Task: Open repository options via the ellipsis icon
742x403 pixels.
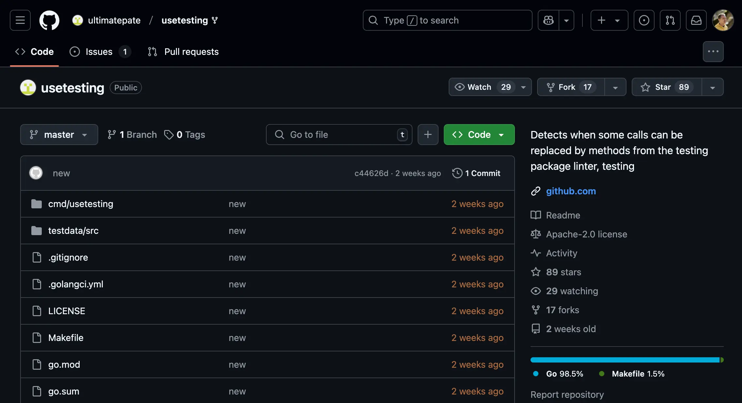Action: click(x=713, y=51)
